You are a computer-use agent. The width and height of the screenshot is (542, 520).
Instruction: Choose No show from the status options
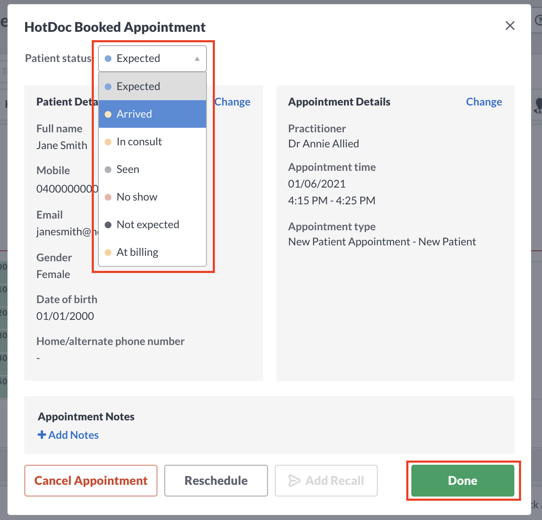(137, 197)
